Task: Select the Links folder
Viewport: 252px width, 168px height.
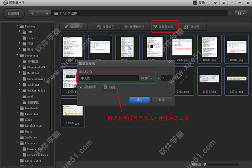Action: coord(26,120)
